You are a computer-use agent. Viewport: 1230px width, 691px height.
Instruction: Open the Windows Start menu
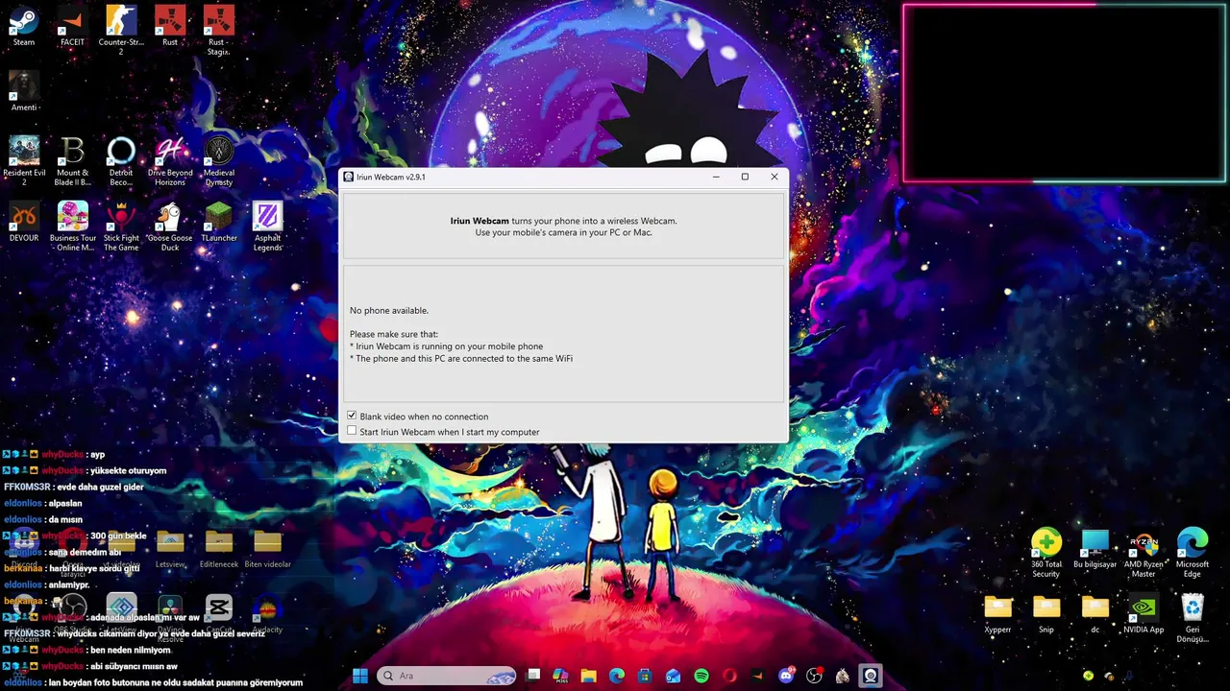coord(360,676)
